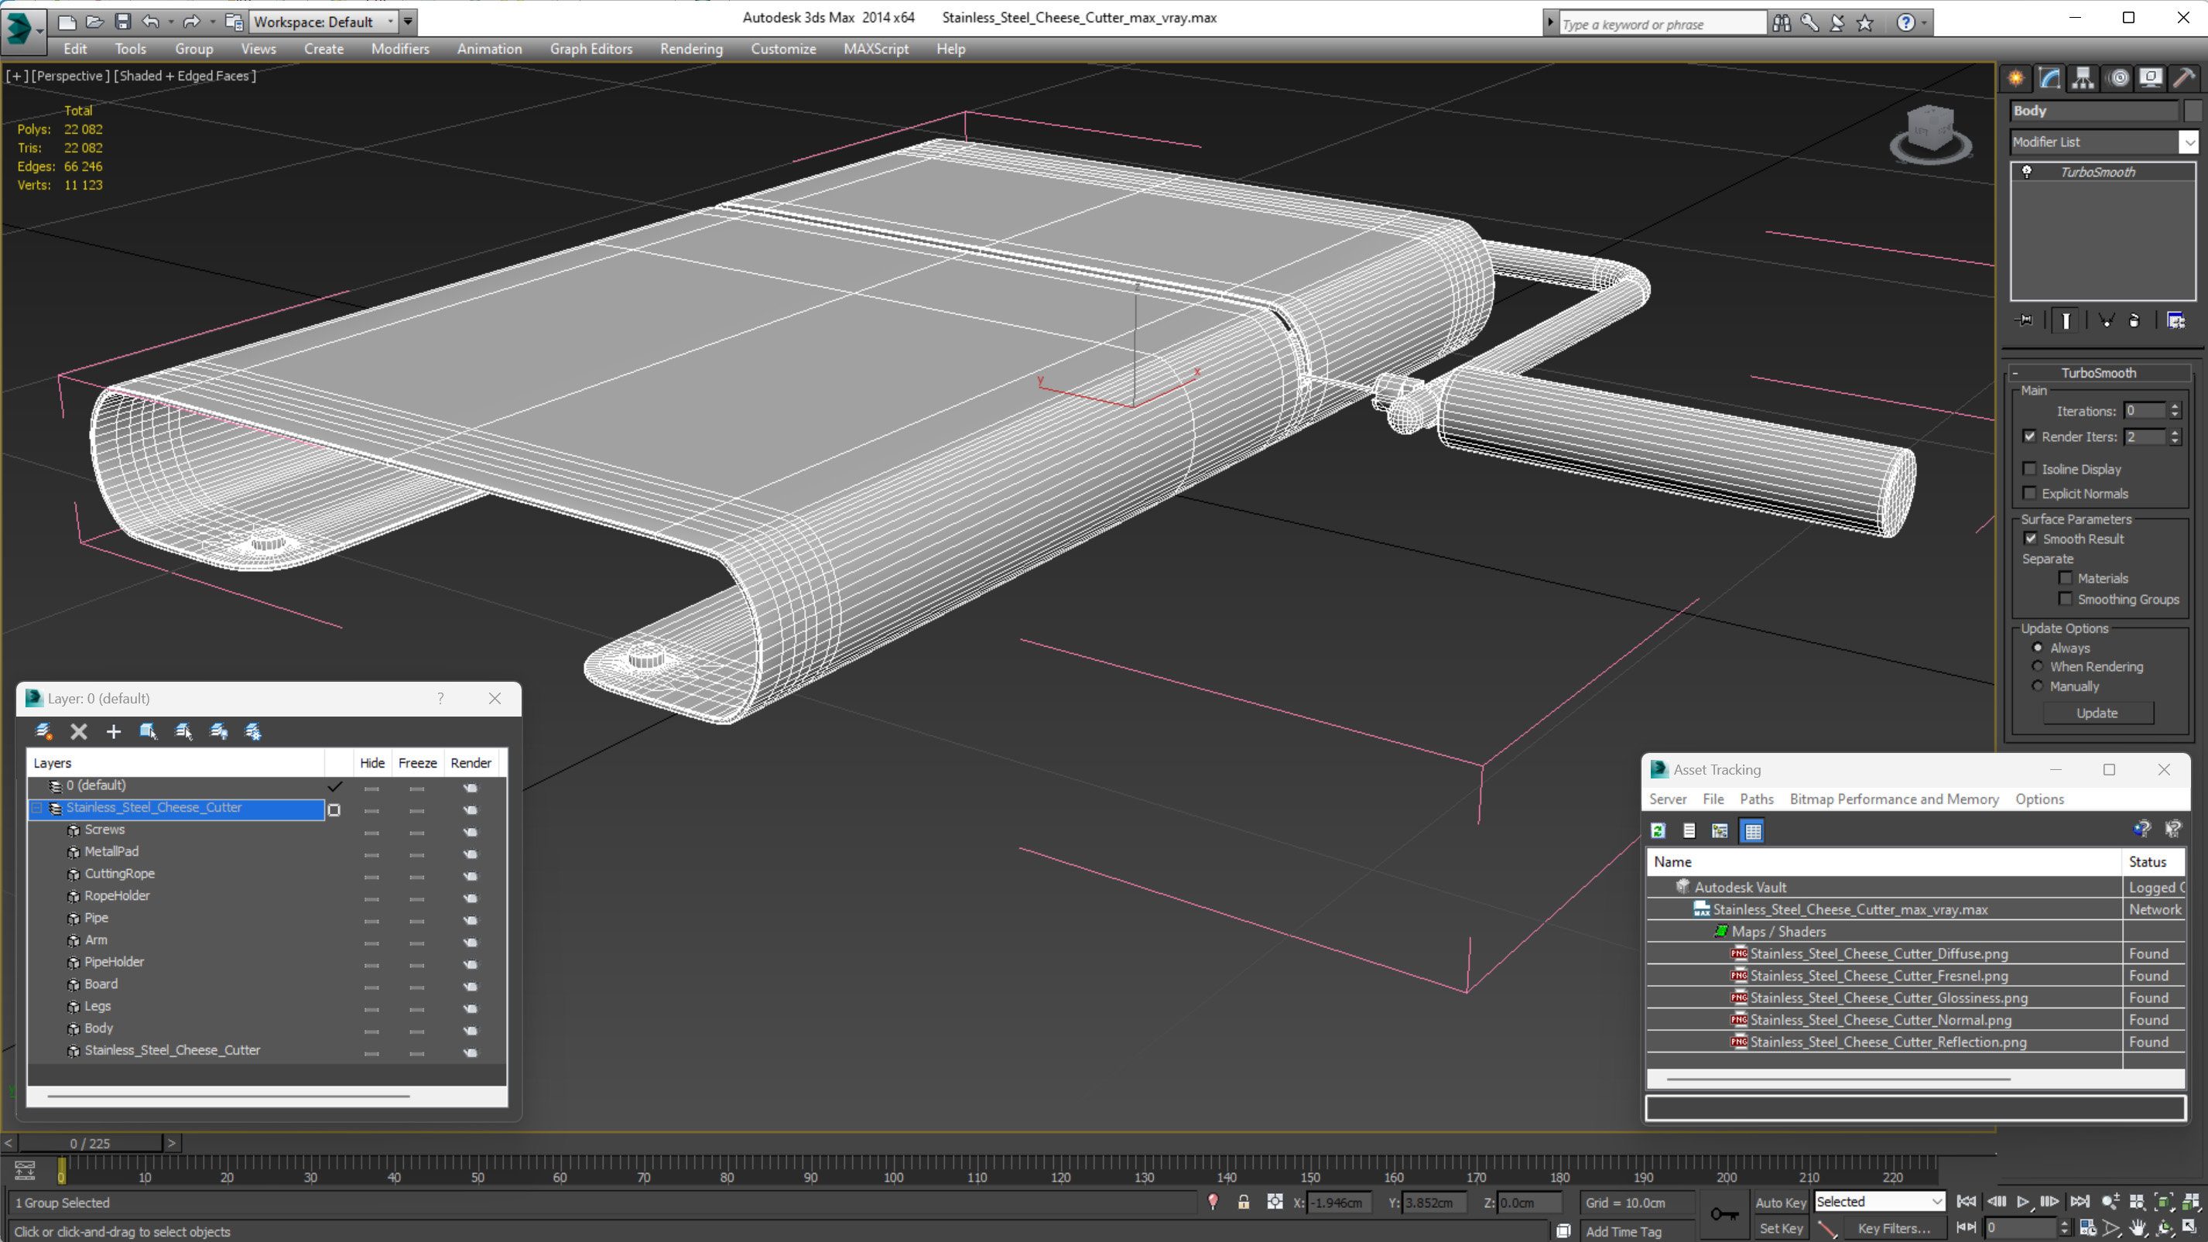
Task: Increase Render Iters spinner value
Action: click(x=2175, y=432)
